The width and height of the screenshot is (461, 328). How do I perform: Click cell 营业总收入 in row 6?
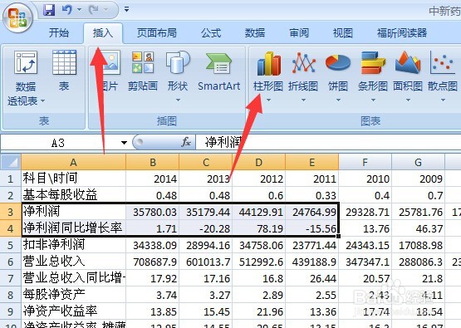click(x=73, y=262)
